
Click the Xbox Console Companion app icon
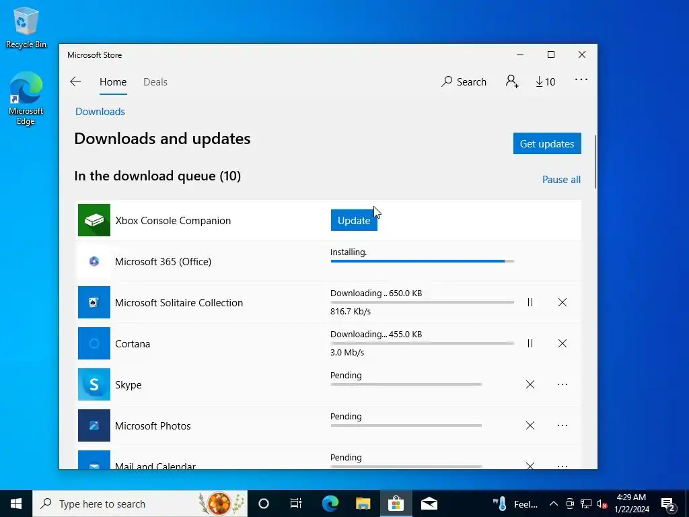[94, 220]
